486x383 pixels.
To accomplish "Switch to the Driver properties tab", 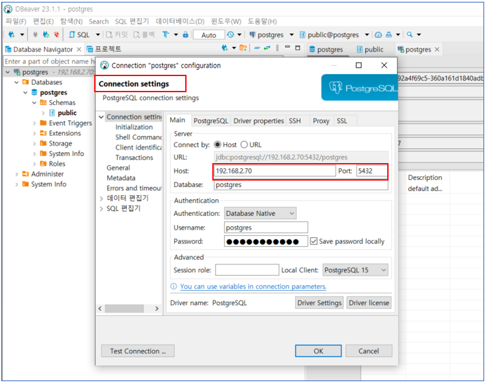I will coord(259,121).
